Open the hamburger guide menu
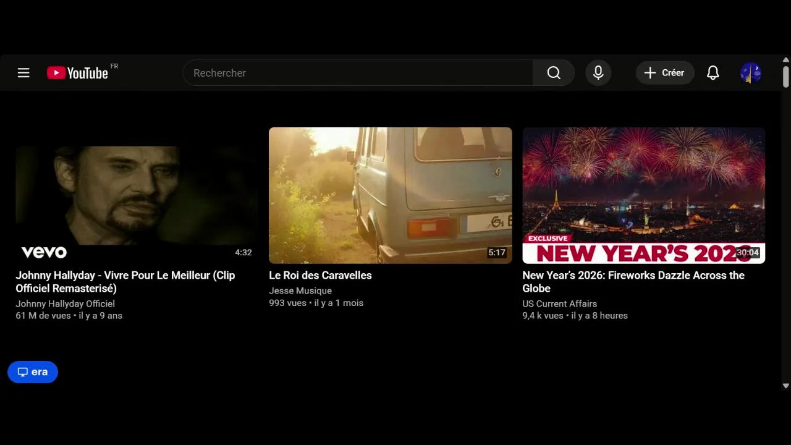The height and width of the screenshot is (445, 791). point(23,73)
